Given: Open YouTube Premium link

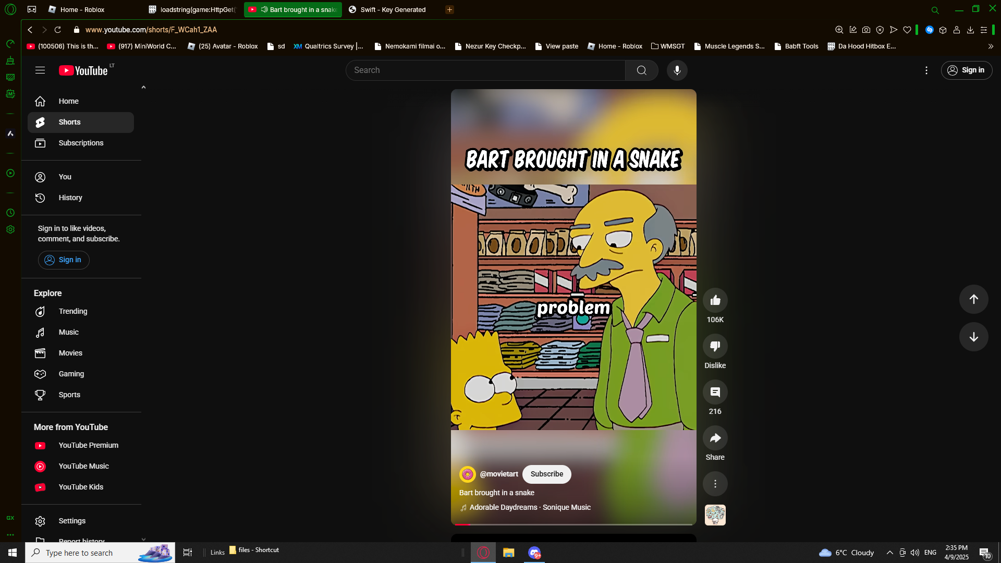Looking at the screenshot, I should (81, 445).
